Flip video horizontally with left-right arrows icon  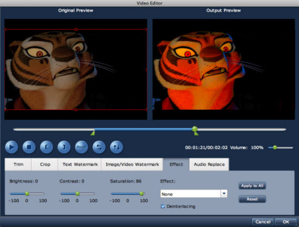tap(99, 147)
